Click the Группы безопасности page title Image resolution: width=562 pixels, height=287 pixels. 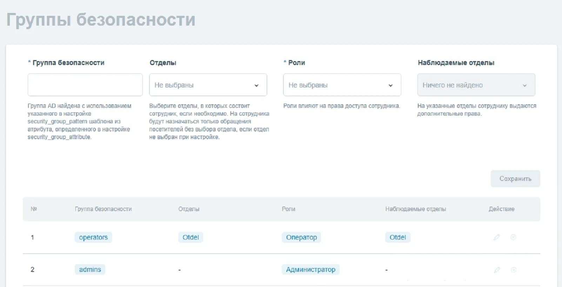[101, 20]
